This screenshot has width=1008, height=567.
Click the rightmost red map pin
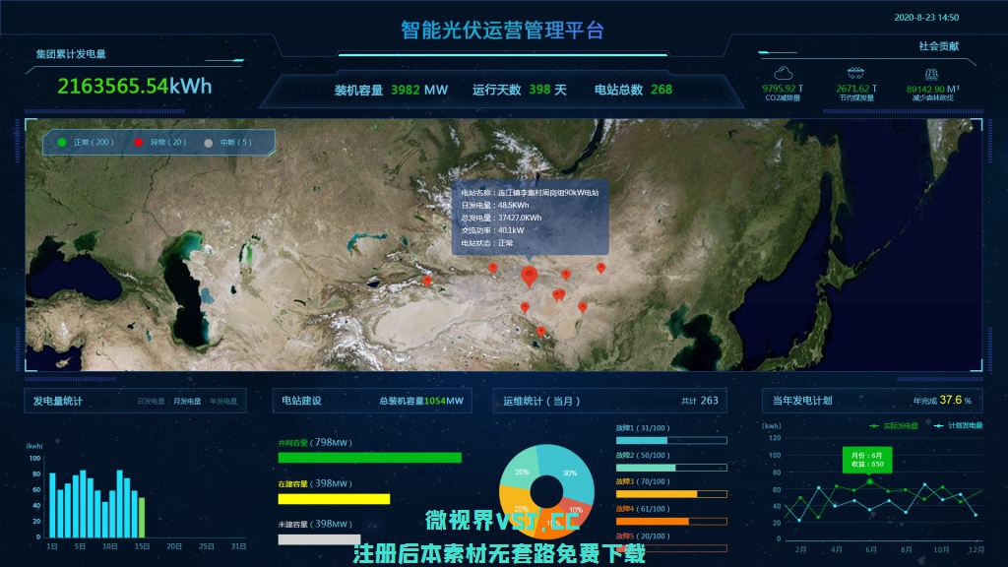click(601, 267)
